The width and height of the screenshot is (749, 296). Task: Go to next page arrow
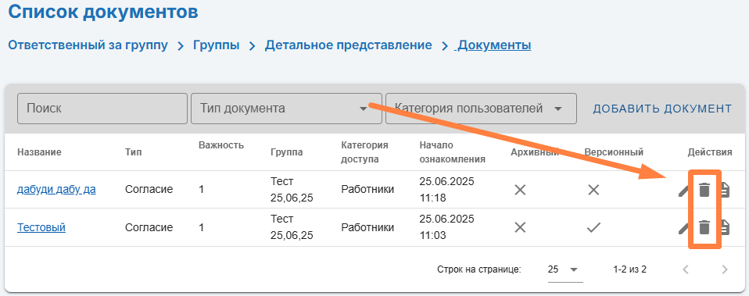pos(725,269)
